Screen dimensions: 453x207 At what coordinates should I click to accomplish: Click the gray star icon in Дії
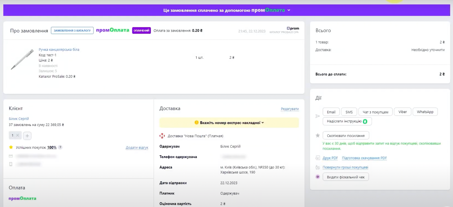click(318, 135)
